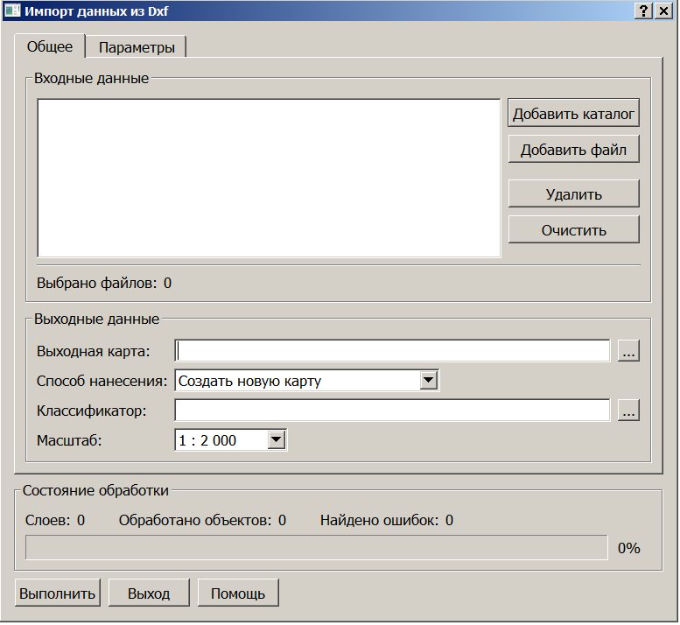Switch to the Общее tab

click(50, 46)
